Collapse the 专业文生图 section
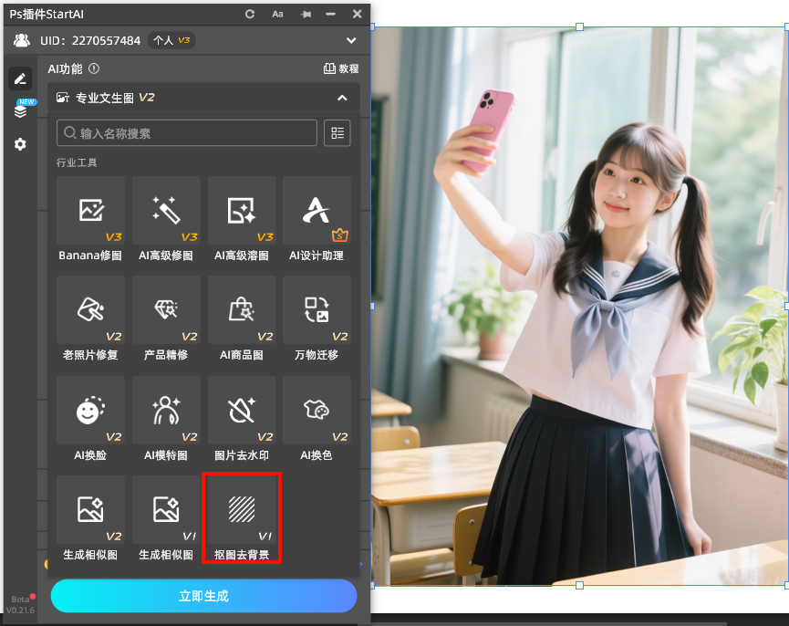 (342, 98)
